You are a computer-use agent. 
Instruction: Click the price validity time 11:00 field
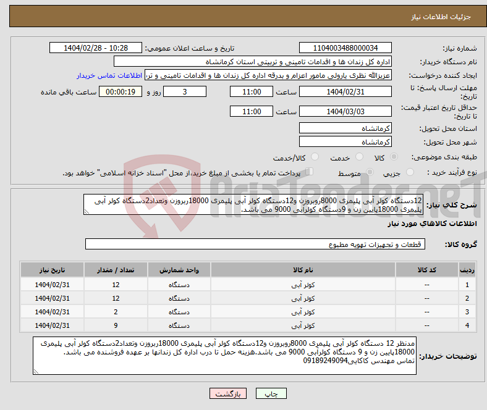(x=252, y=111)
